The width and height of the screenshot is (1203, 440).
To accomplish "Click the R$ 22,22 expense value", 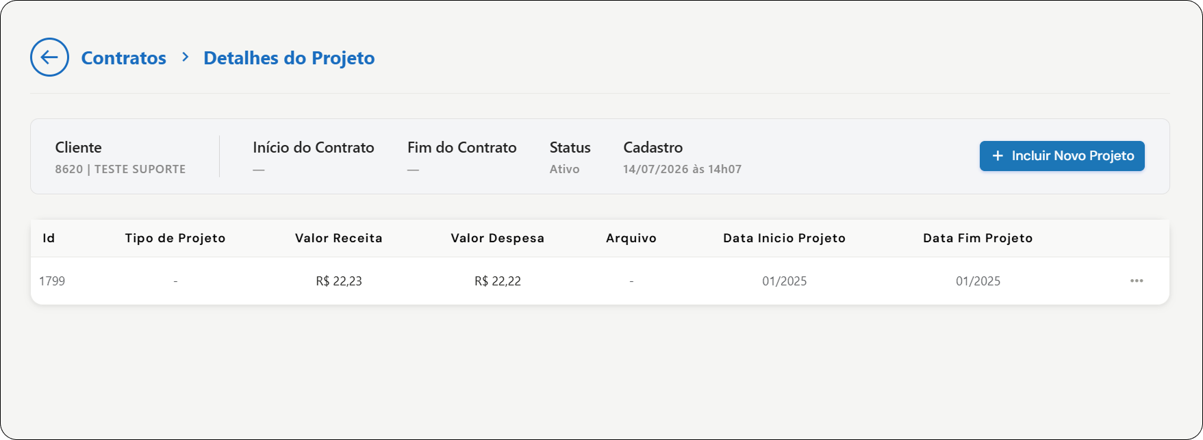I will tap(498, 281).
